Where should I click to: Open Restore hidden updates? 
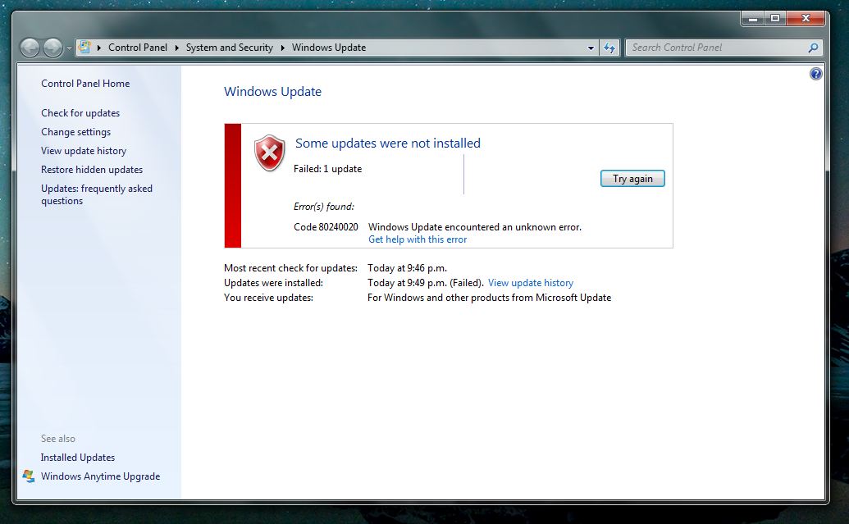tap(92, 170)
